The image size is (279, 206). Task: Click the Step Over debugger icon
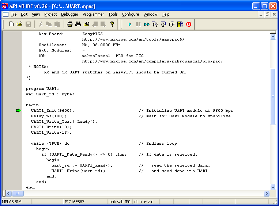163,24
